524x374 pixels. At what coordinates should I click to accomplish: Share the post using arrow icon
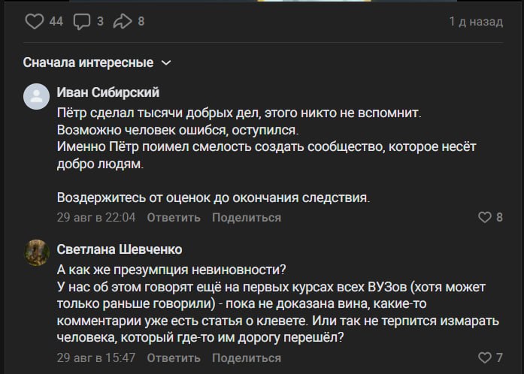123,21
